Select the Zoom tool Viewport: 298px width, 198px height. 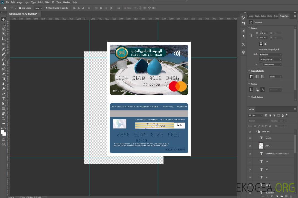click(3, 119)
